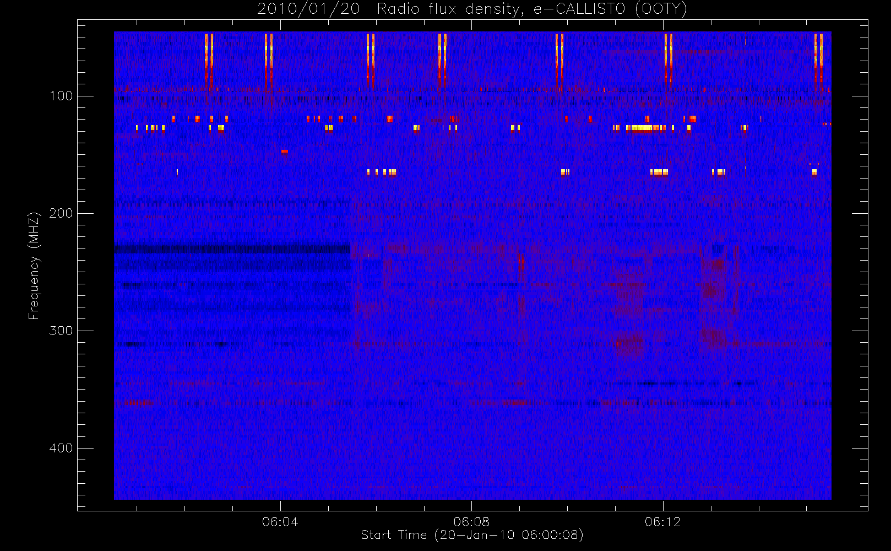Click the 100 MHz frequency tick label
Screen dimensions: 891x551
click(61, 96)
